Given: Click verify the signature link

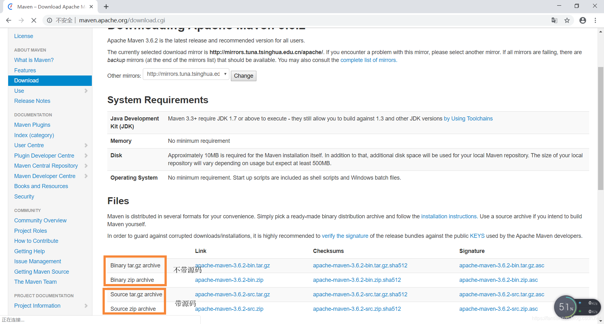Looking at the screenshot, I should pos(345,236).
